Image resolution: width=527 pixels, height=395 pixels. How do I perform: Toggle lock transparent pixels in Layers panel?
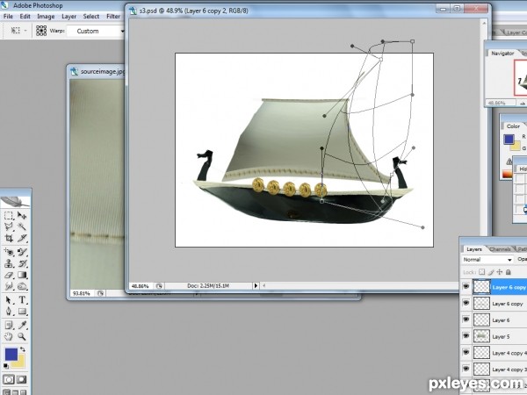[482, 272]
